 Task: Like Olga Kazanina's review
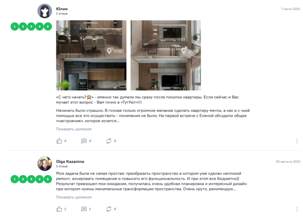coord(59,209)
